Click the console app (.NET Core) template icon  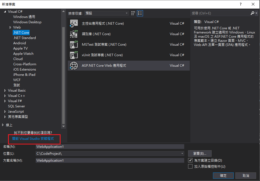click(x=74, y=24)
